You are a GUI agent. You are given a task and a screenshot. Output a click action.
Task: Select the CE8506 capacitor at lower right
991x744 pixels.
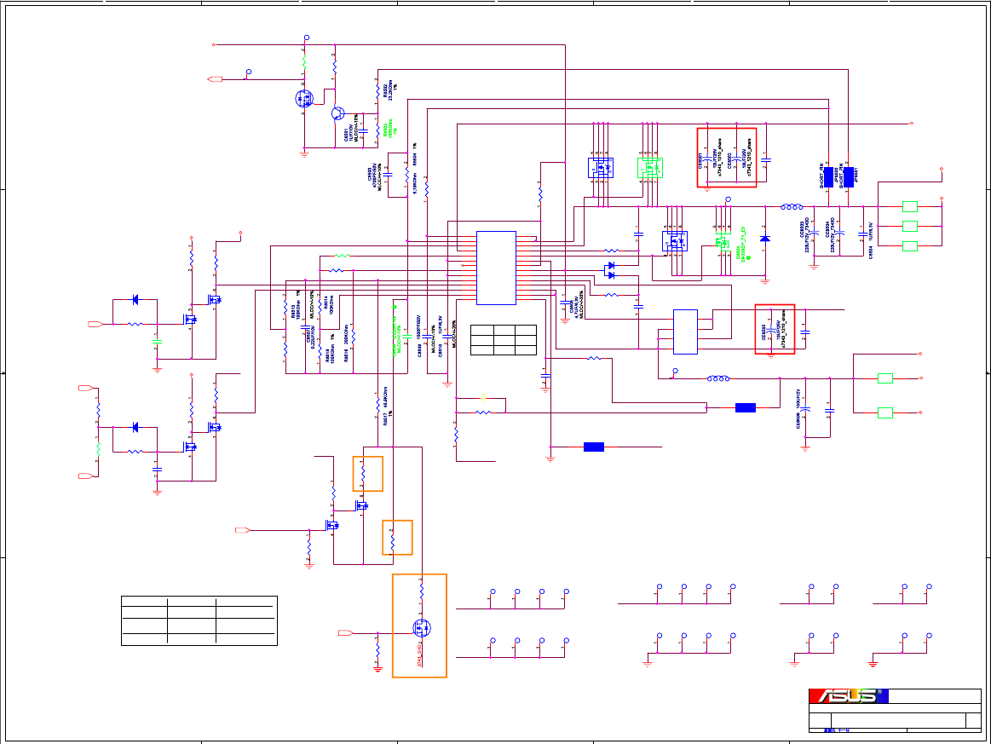click(x=805, y=409)
